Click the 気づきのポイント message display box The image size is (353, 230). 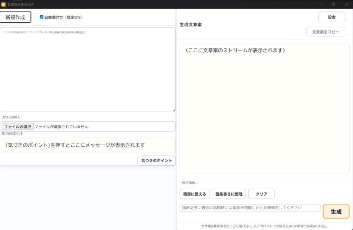87,145
